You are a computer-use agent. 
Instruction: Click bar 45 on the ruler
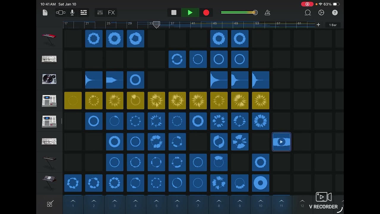(215, 23)
